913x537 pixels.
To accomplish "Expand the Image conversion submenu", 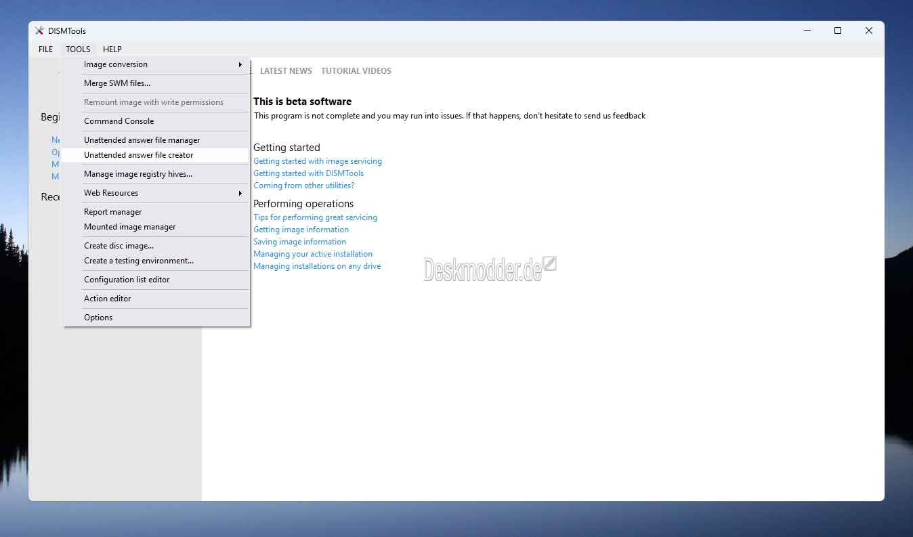I will click(x=156, y=64).
